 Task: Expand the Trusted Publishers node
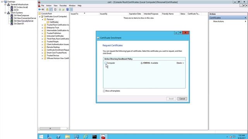[42, 34]
